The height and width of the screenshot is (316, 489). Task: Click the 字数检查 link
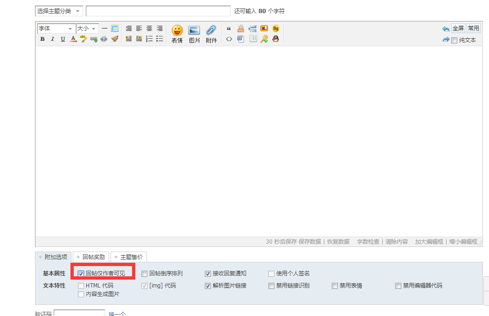(368, 242)
